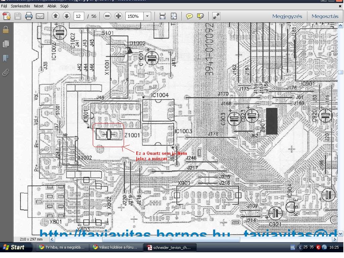Switch to TV hiba Chrome taskbar window
The height and width of the screenshot is (258, 344).
62,247
